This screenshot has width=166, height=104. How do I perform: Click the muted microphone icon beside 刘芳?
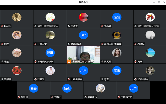pyautogui.click(x=2, y=44)
